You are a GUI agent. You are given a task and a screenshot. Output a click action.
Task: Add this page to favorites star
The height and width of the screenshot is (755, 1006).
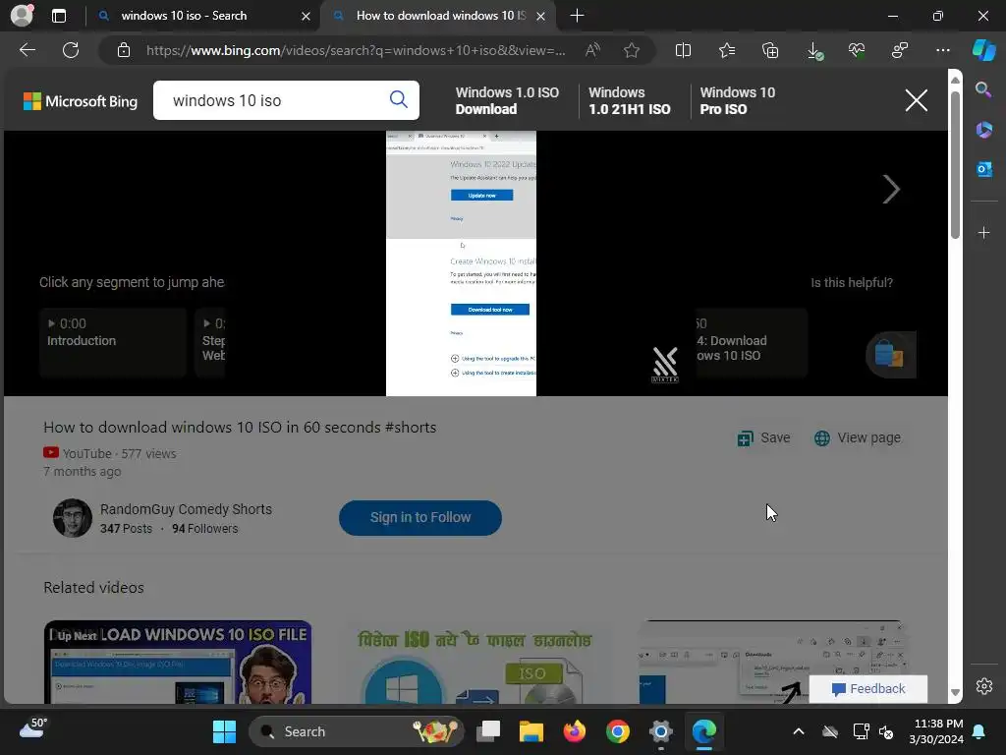tap(632, 50)
